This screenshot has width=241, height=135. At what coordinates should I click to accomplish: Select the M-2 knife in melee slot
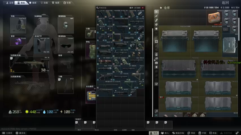click(x=66, y=86)
